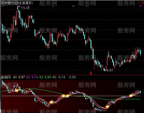Click the red diamond icon at top right
The height and width of the screenshot is (113, 144).
(139, 3)
